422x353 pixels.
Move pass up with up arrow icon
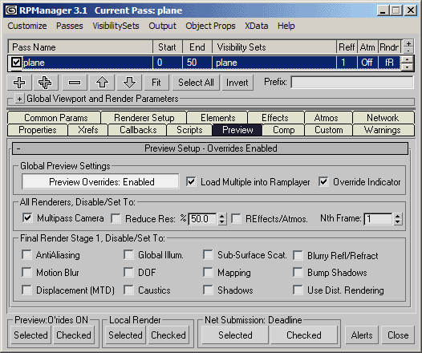[102, 83]
